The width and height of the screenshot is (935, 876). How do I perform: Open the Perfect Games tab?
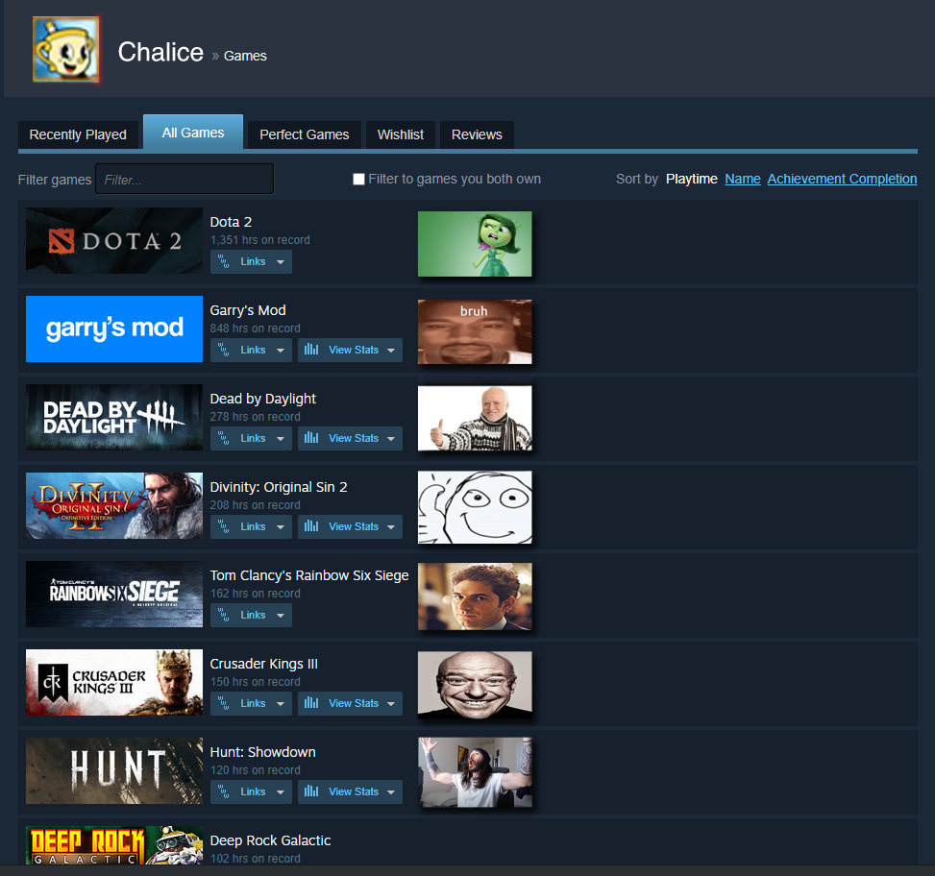pos(304,134)
